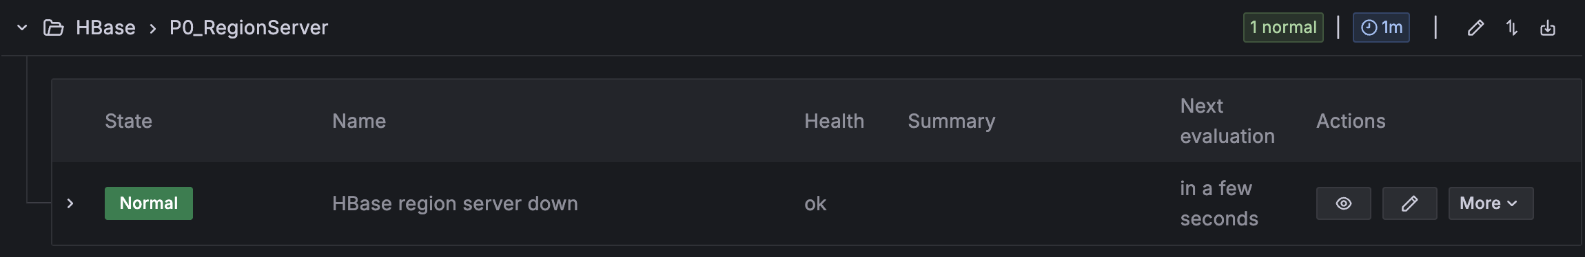Click the clock icon in interval badge
The height and width of the screenshot is (257, 1585).
click(x=1369, y=27)
